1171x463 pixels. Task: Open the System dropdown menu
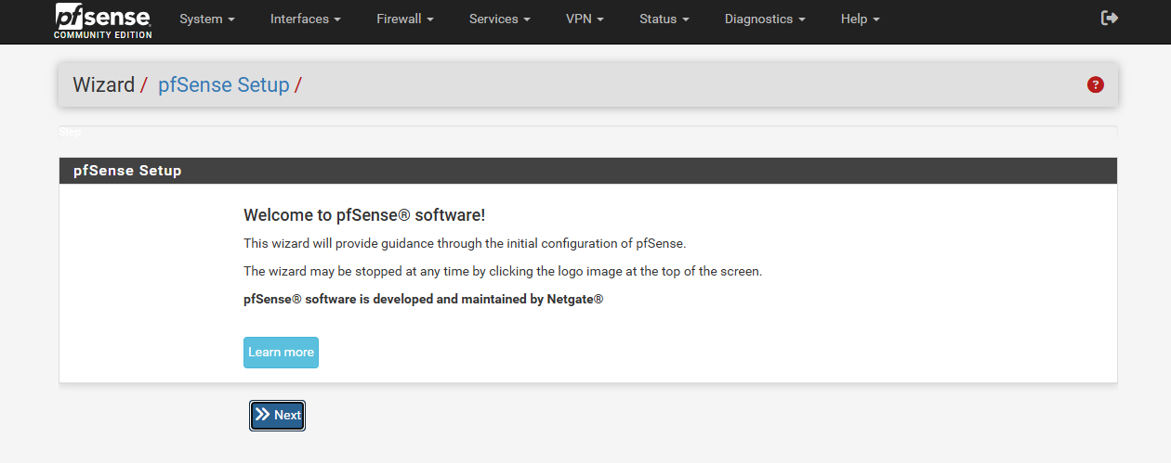(x=206, y=19)
